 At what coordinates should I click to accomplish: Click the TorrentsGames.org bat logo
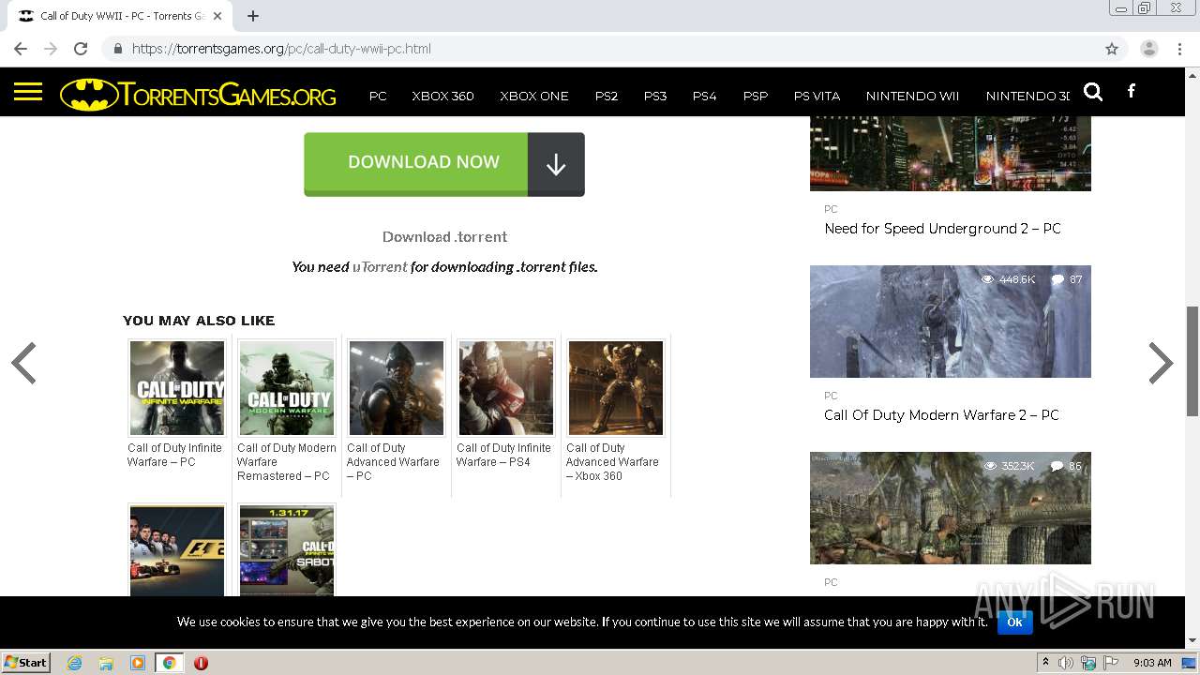[198, 95]
